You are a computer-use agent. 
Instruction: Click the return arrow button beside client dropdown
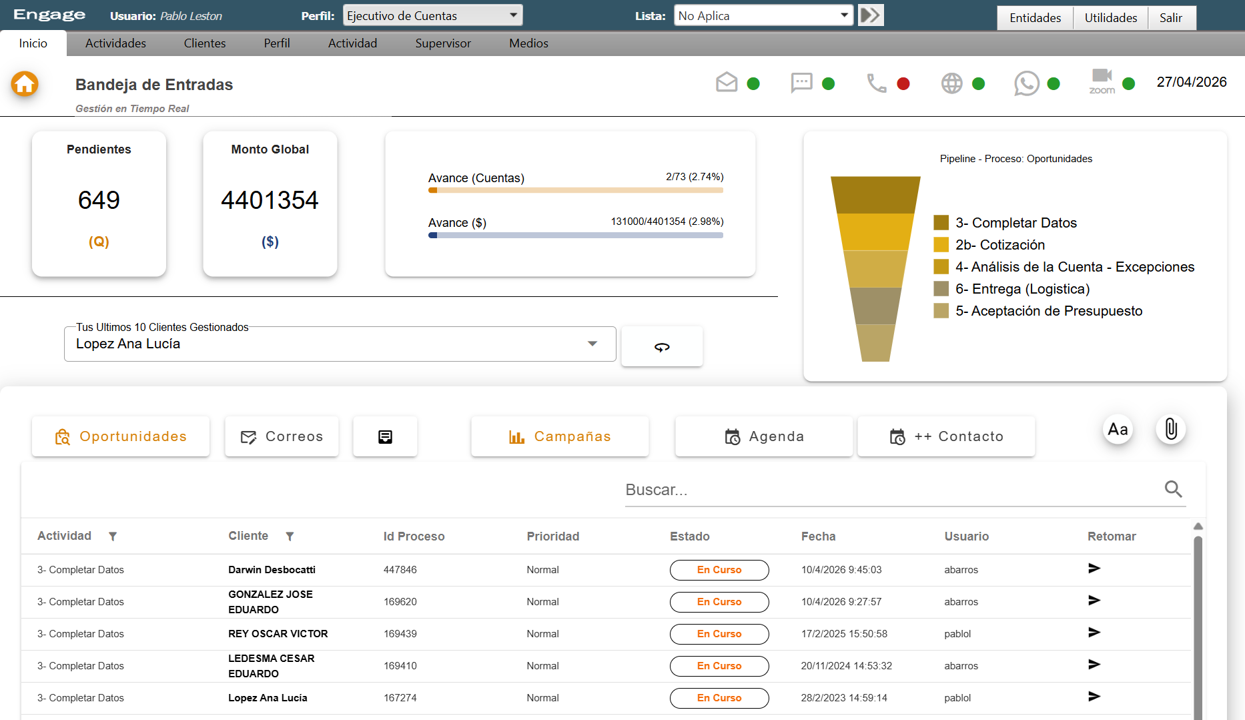662,346
